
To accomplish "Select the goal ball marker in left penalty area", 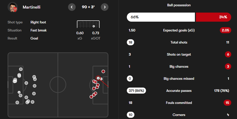I will pyautogui.click(x=19, y=92).
